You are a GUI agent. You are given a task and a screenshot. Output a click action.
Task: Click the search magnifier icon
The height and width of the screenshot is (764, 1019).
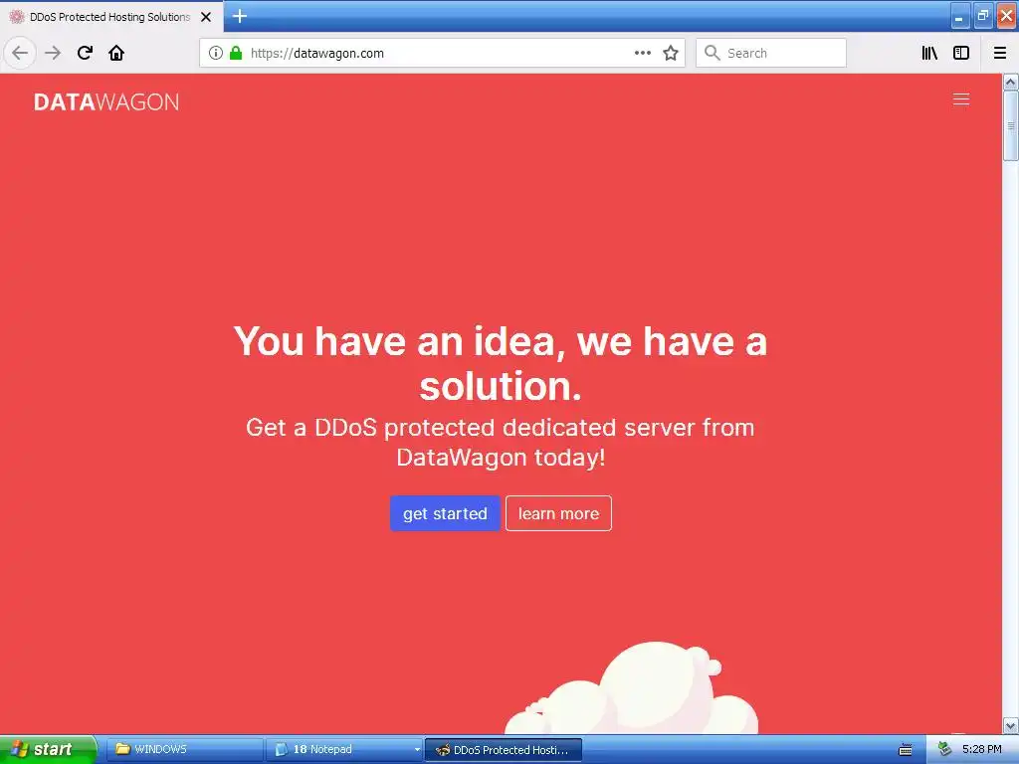[713, 53]
